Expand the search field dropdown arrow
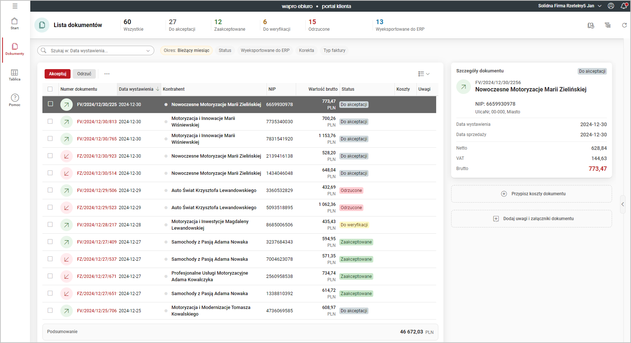This screenshot has width=631, height=343. [148, 51]
